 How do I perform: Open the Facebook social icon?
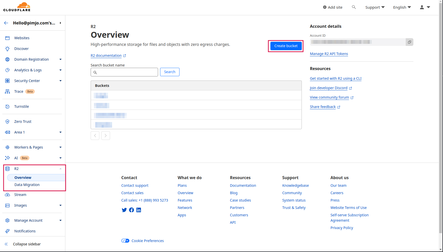(x=131, y=210)
